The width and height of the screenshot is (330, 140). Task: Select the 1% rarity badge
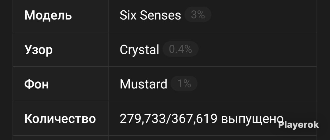pyautogui.click(x=184, y=84)
